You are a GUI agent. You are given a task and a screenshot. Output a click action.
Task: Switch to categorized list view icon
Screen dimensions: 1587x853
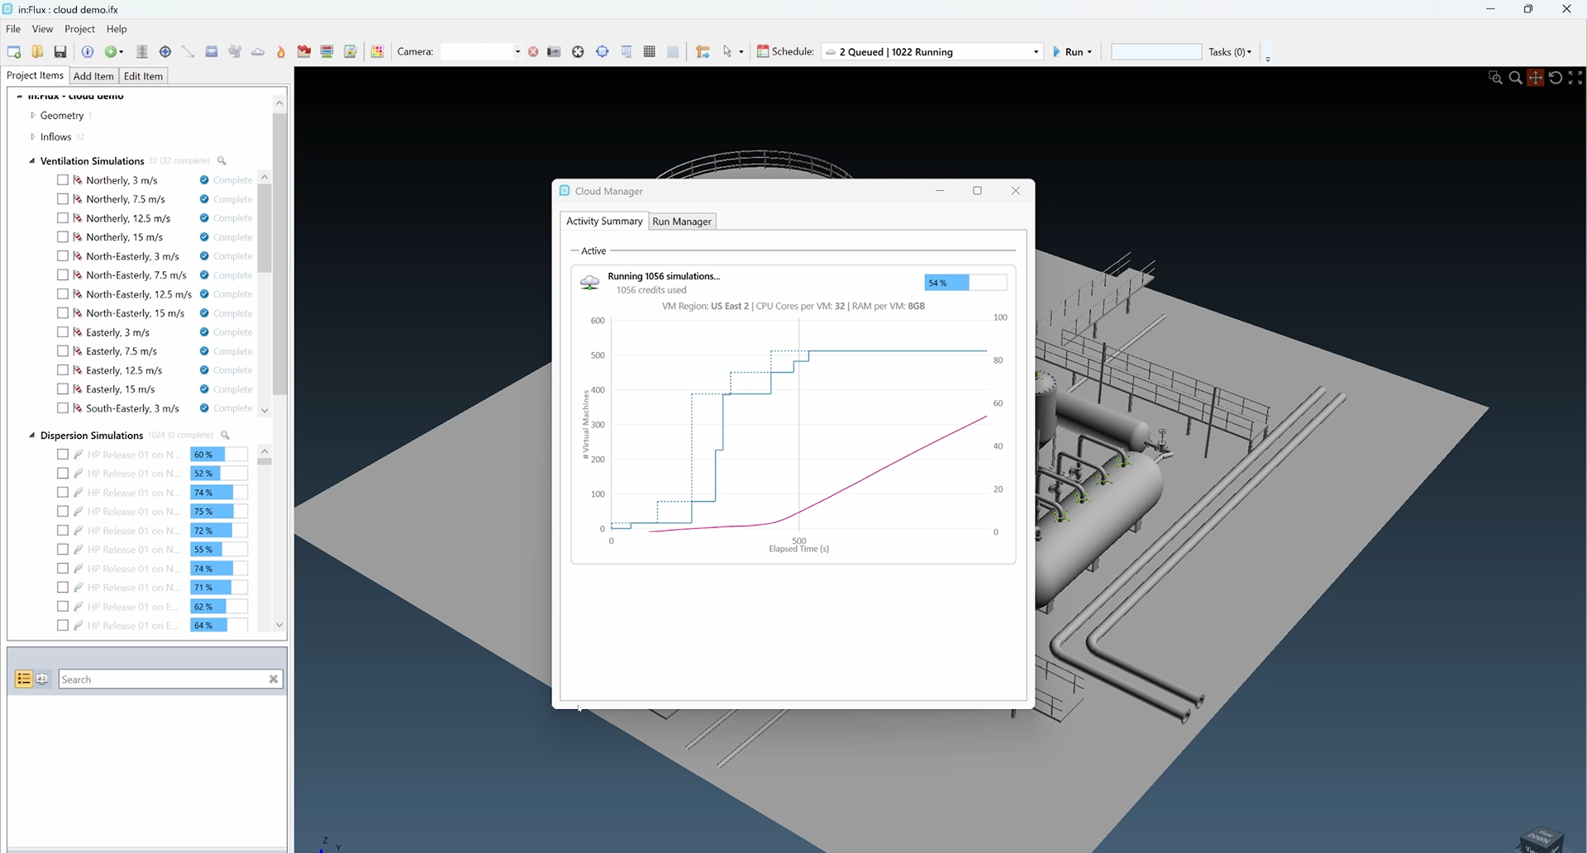pos(23,679)
